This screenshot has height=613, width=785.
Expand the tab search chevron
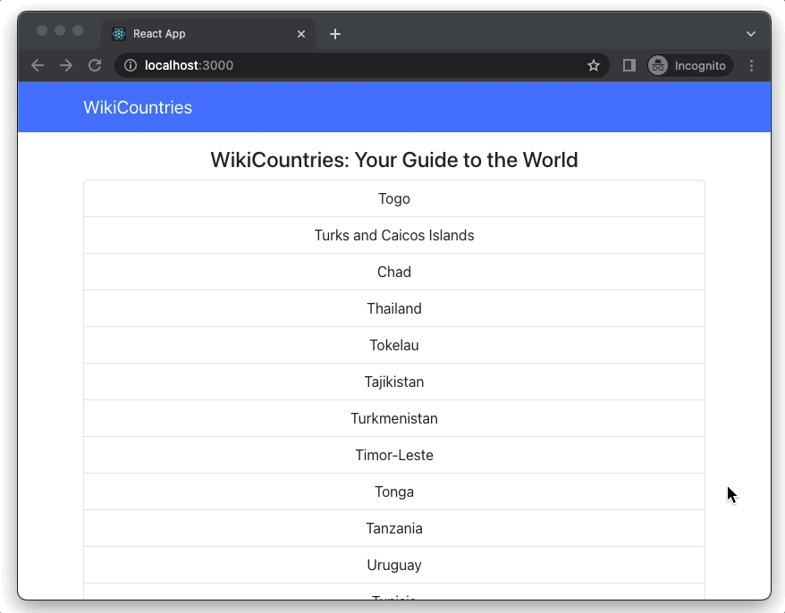[750, 34]
